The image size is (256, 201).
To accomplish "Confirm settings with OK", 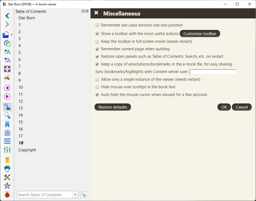I will 224,107.
